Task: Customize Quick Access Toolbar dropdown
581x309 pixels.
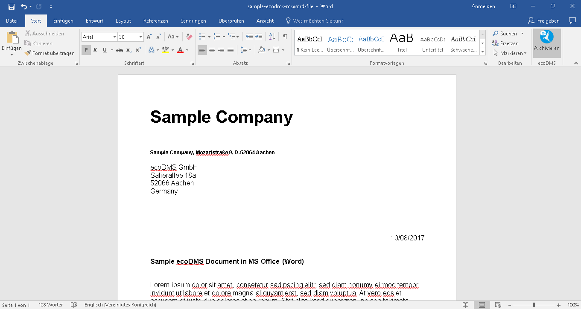Action: (x=51, y=6)
